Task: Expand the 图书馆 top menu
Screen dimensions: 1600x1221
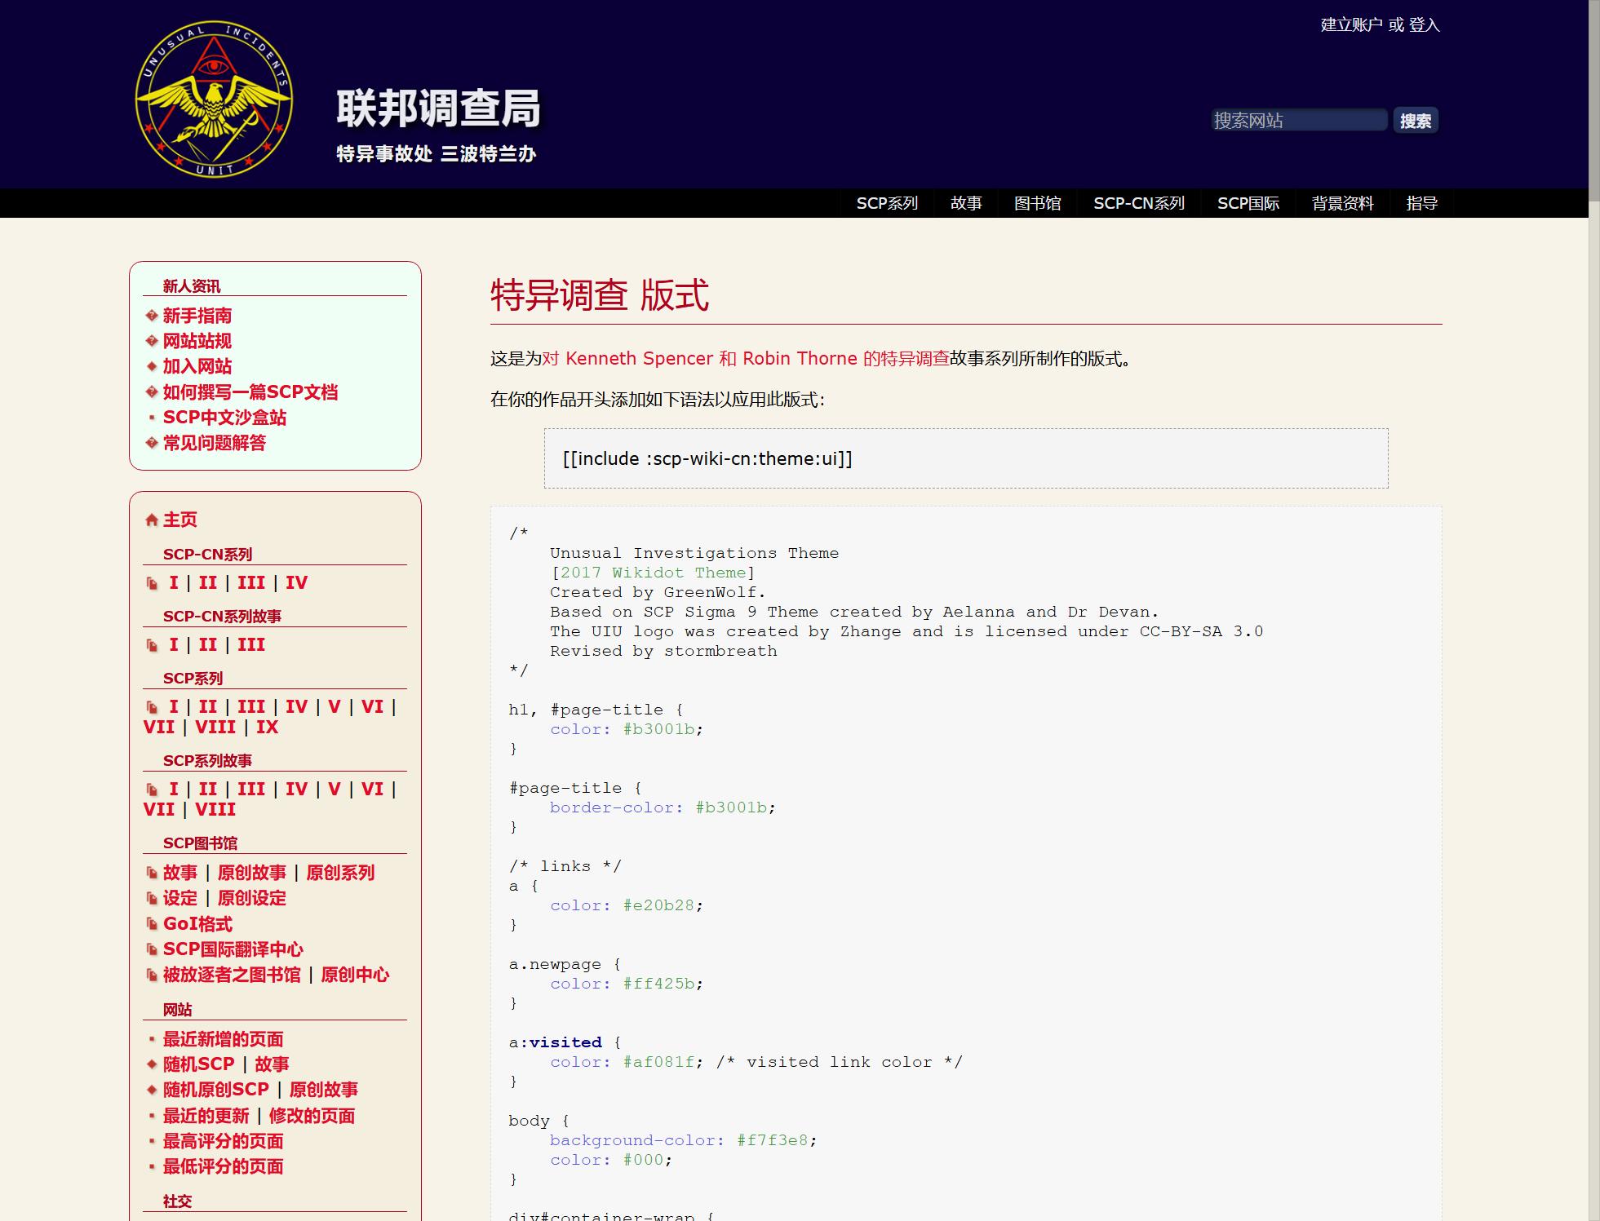Action: pos(1037,203)
